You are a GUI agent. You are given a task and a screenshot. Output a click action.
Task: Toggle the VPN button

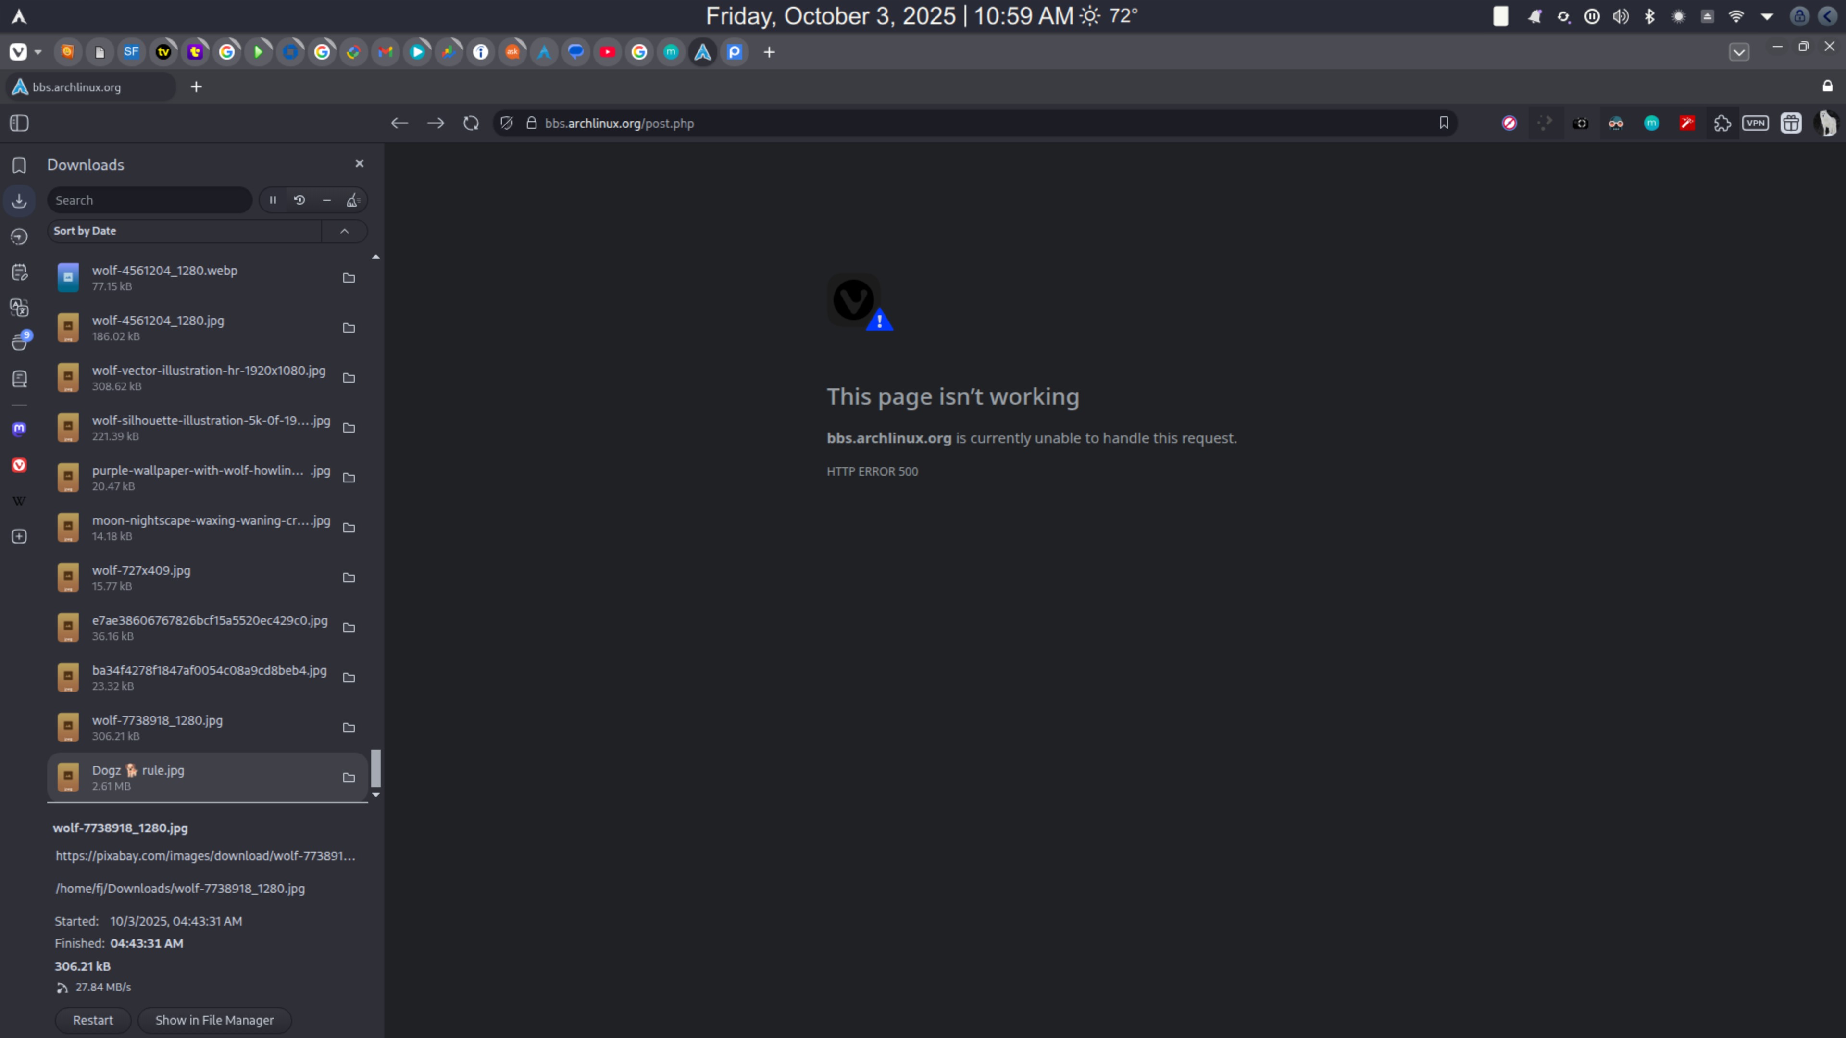[x=1756, y=123]
